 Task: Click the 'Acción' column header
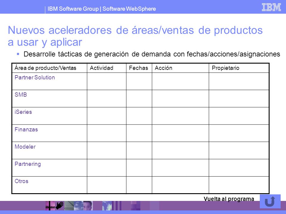pyautogui.click(x=164, y=68)
